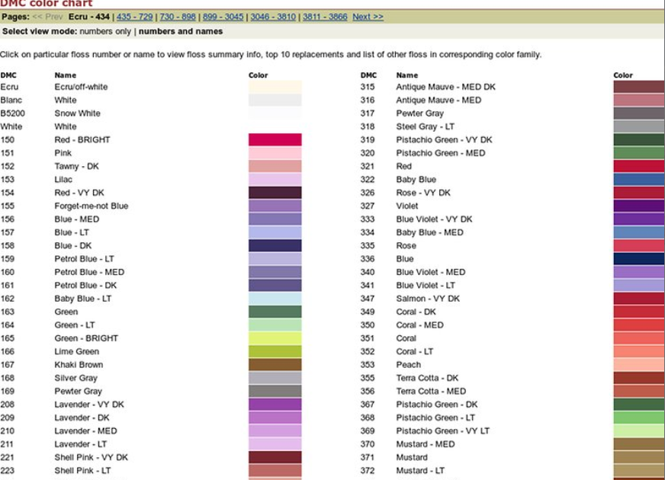The image size is (665, 480).
Task: Select numbers and names view mode
Action: pos(181,31)
